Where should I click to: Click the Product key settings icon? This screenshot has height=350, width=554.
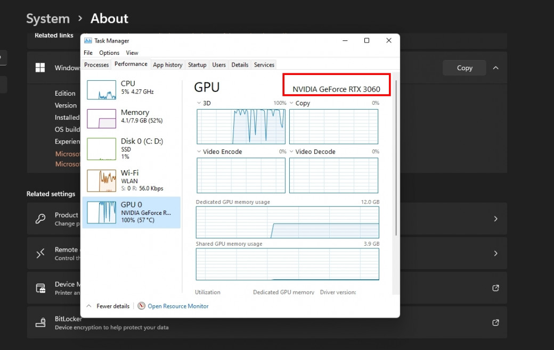pyautogui.click(x=40, y=219)
